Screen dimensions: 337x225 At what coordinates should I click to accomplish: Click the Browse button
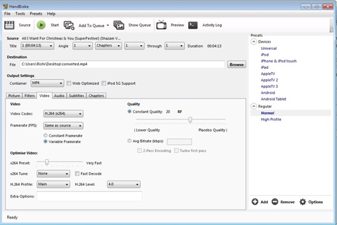(x=237, y=65)
